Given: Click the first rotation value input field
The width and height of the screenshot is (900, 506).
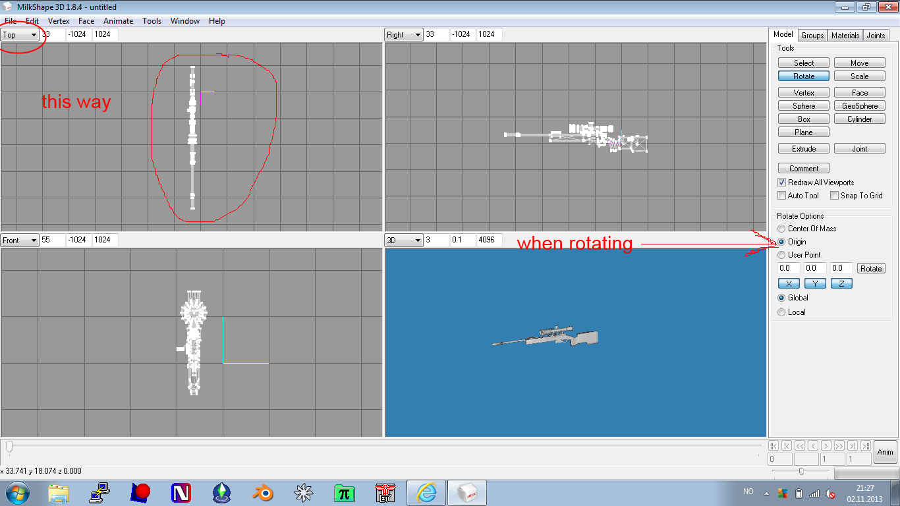Looking at the screenshot, I should 788,268.
